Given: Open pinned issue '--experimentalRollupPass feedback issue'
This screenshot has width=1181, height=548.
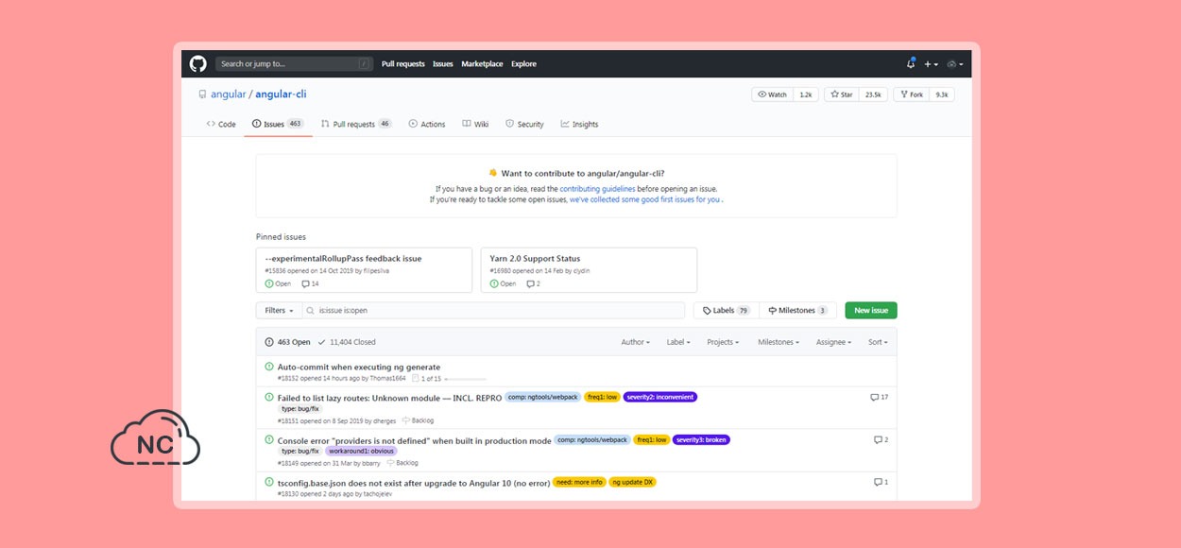Looking at the screenshot, I should tap(345, 259).
